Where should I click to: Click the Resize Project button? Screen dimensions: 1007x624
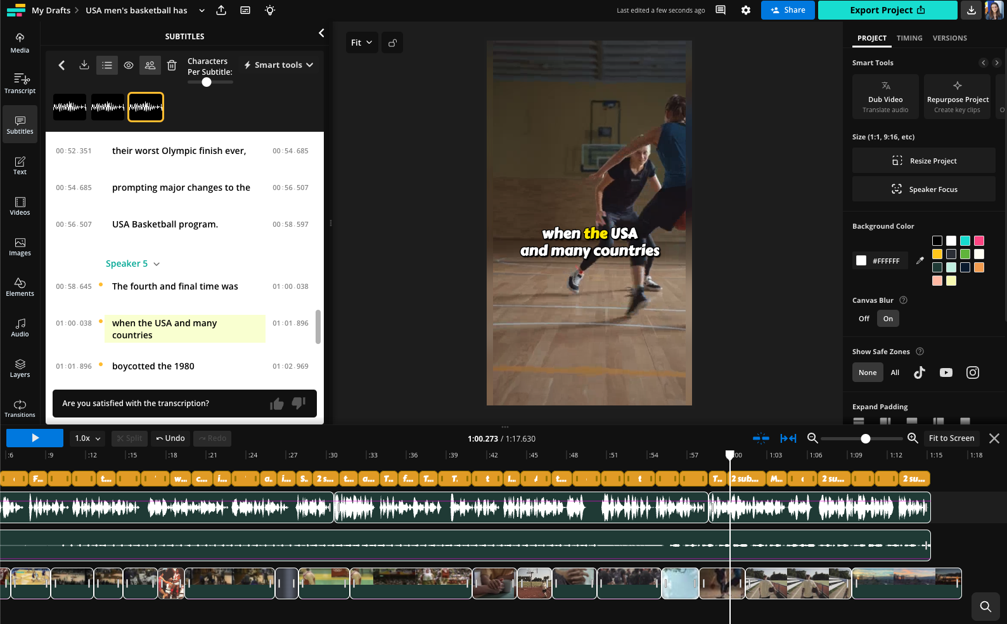pyautogui.click(x=923, y=161)
